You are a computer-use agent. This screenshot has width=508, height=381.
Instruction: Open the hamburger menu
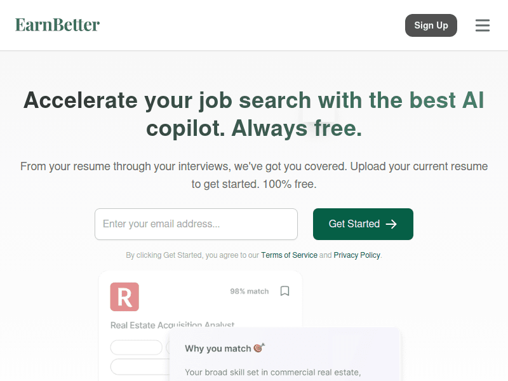click(483, 25)
